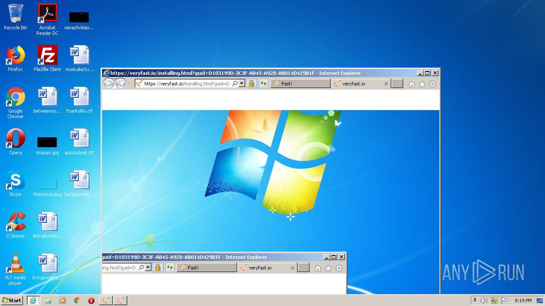Click clock showing 8:19 PM
545x306 pixels.
click(523, 300)
